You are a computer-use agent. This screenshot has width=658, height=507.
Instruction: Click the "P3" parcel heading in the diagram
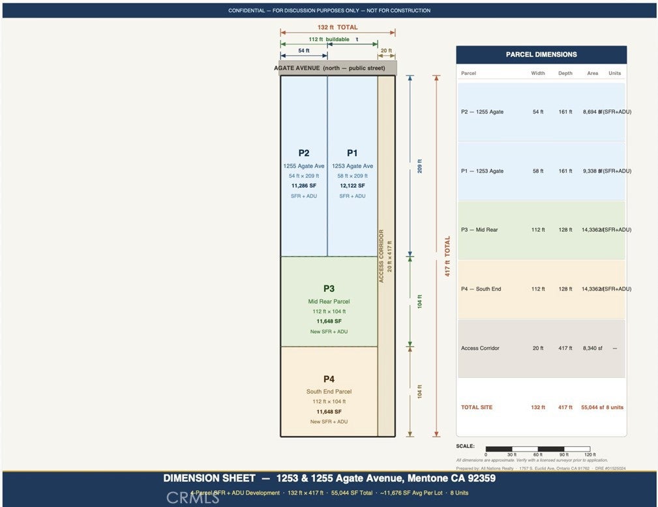329,289
